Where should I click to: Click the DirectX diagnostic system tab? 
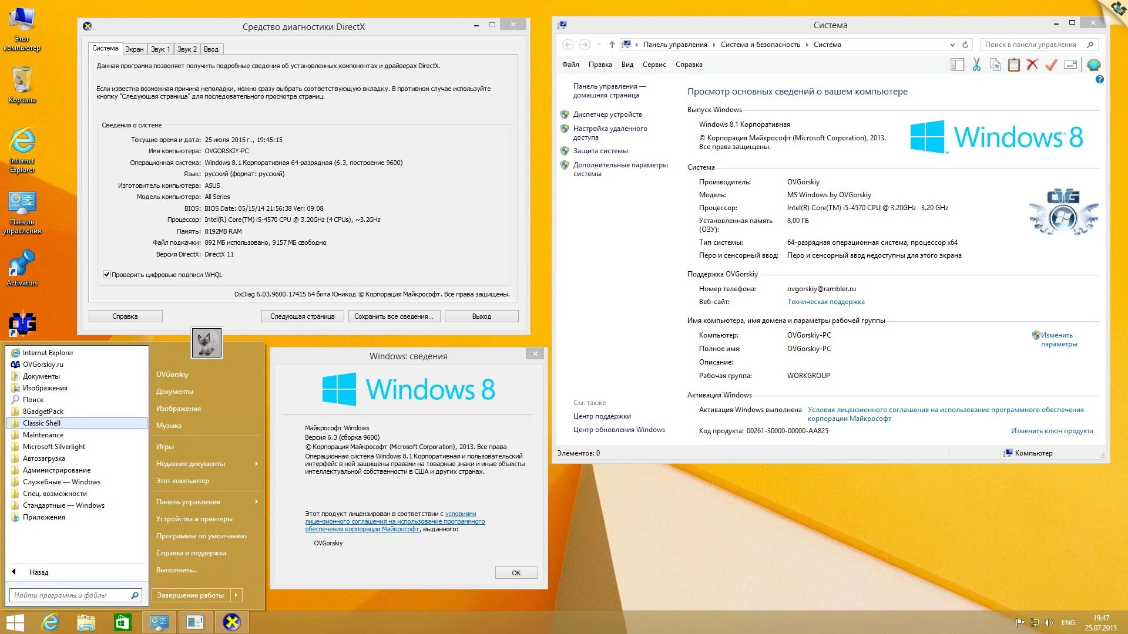pyautogui.click(x=105, y=48)
